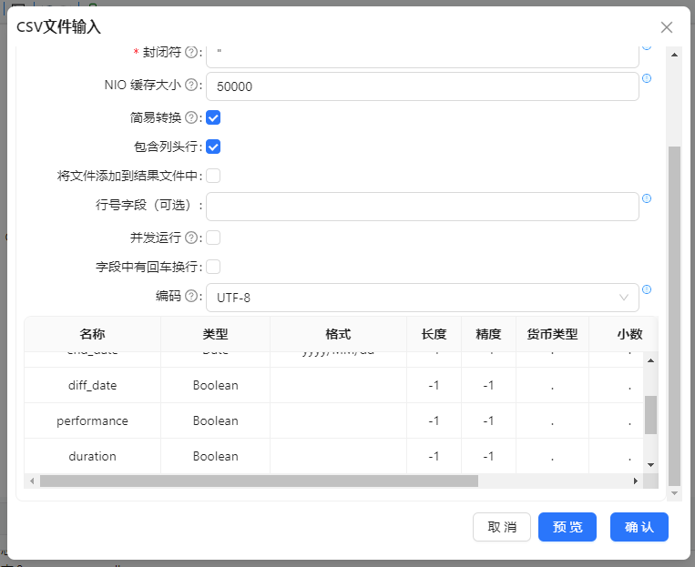Enable 将文件添加到结果文件中 checkbox

213,176
